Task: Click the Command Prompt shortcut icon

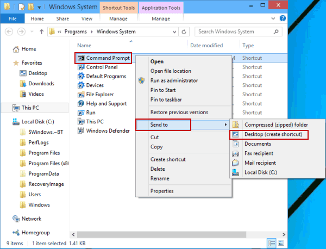Action: click(81, 58)
